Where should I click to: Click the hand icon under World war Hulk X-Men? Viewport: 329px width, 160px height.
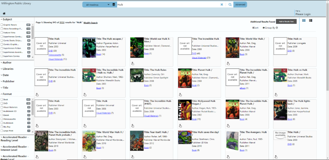point(132,63)
